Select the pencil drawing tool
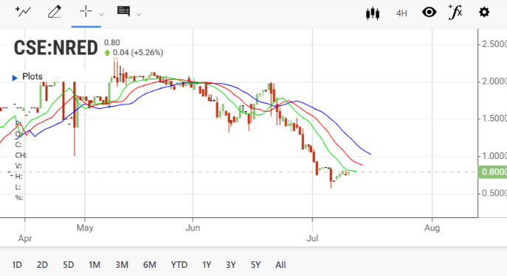507x276 pixels. 55,12
